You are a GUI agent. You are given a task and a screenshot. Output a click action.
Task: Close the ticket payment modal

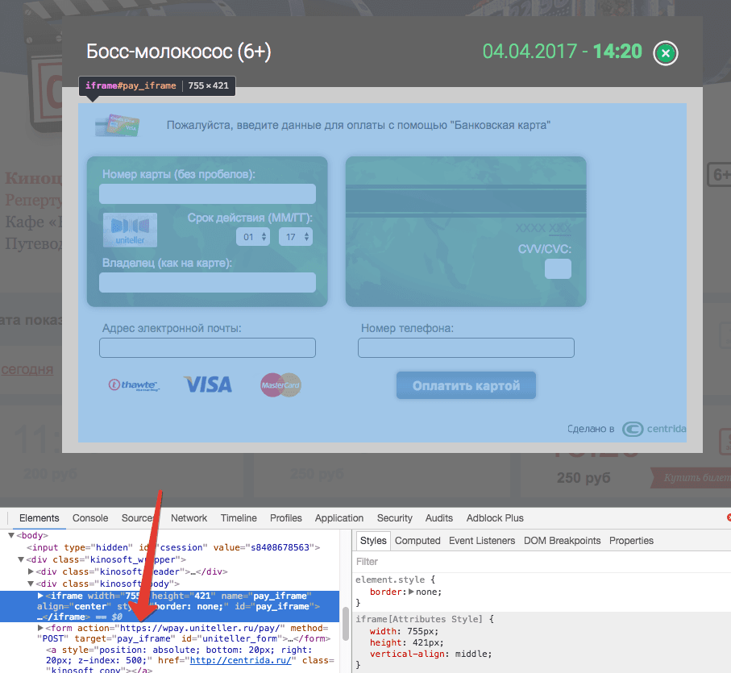tap(665, 53)
